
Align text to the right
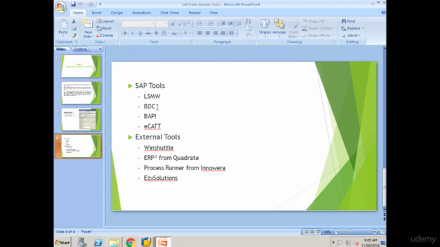point(215,33)
